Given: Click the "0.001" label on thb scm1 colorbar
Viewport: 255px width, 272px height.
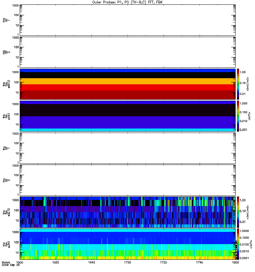Looking at the screenshot, I should pyautogui.click(x=243, y=130).
